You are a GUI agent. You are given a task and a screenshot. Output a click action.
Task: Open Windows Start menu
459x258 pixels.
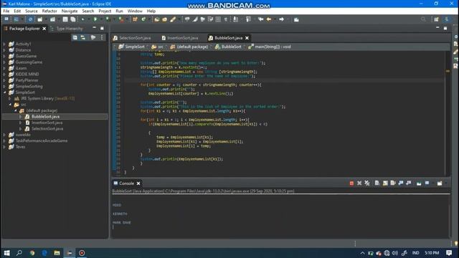coord(6,253)
